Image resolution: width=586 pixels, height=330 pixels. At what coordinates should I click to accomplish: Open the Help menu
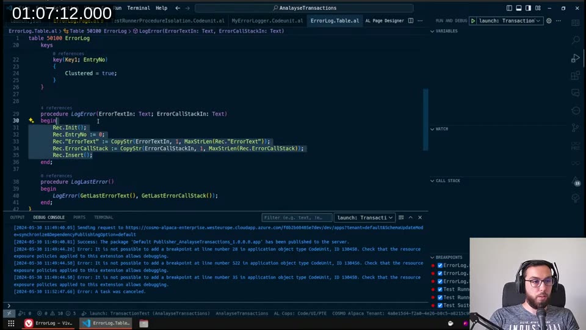161,8
